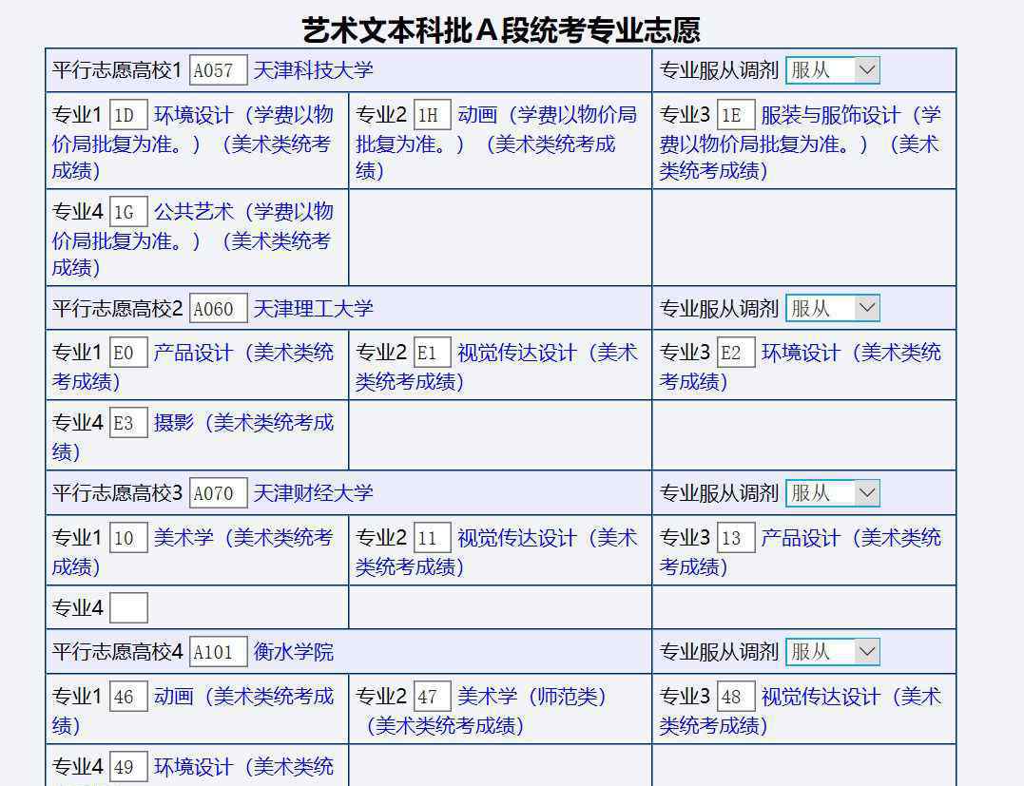The width and height of the screenshot is (1024, 786).
Task: Click the school name 衡水学院
Action: coord(294,652)
